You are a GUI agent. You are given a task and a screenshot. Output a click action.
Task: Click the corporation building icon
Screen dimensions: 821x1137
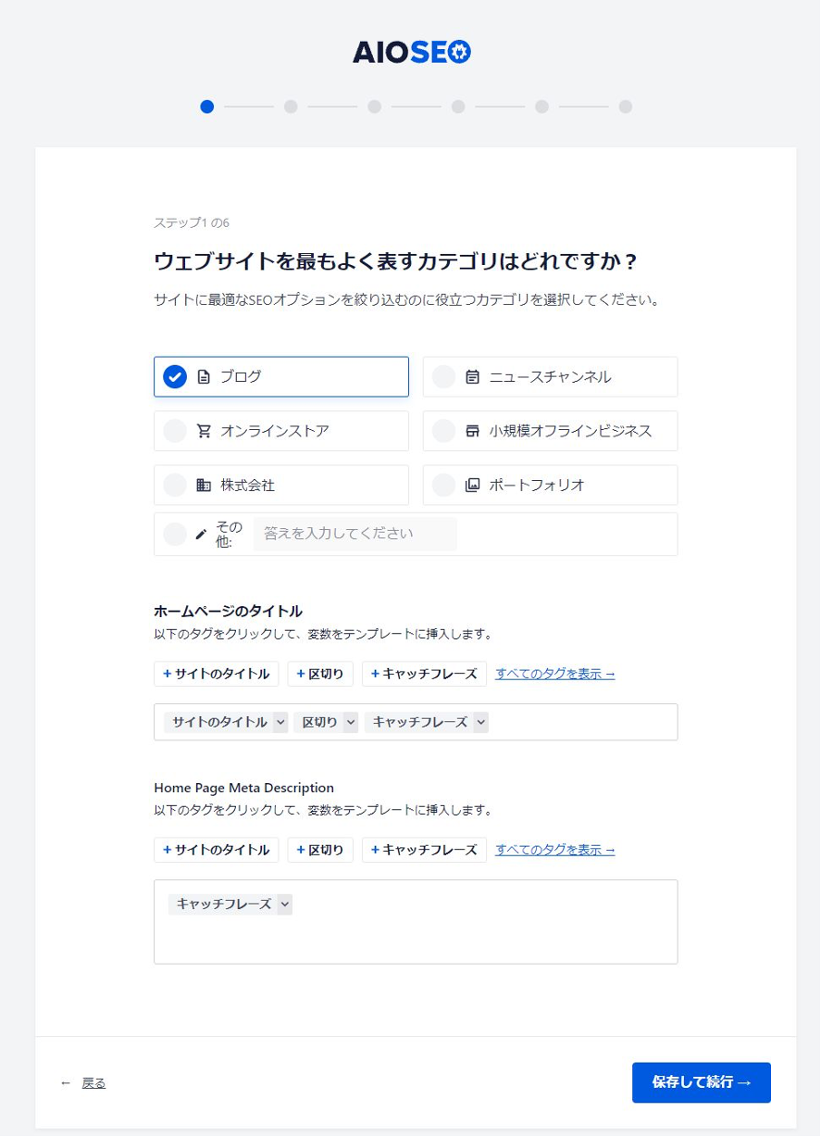(204, 485)
